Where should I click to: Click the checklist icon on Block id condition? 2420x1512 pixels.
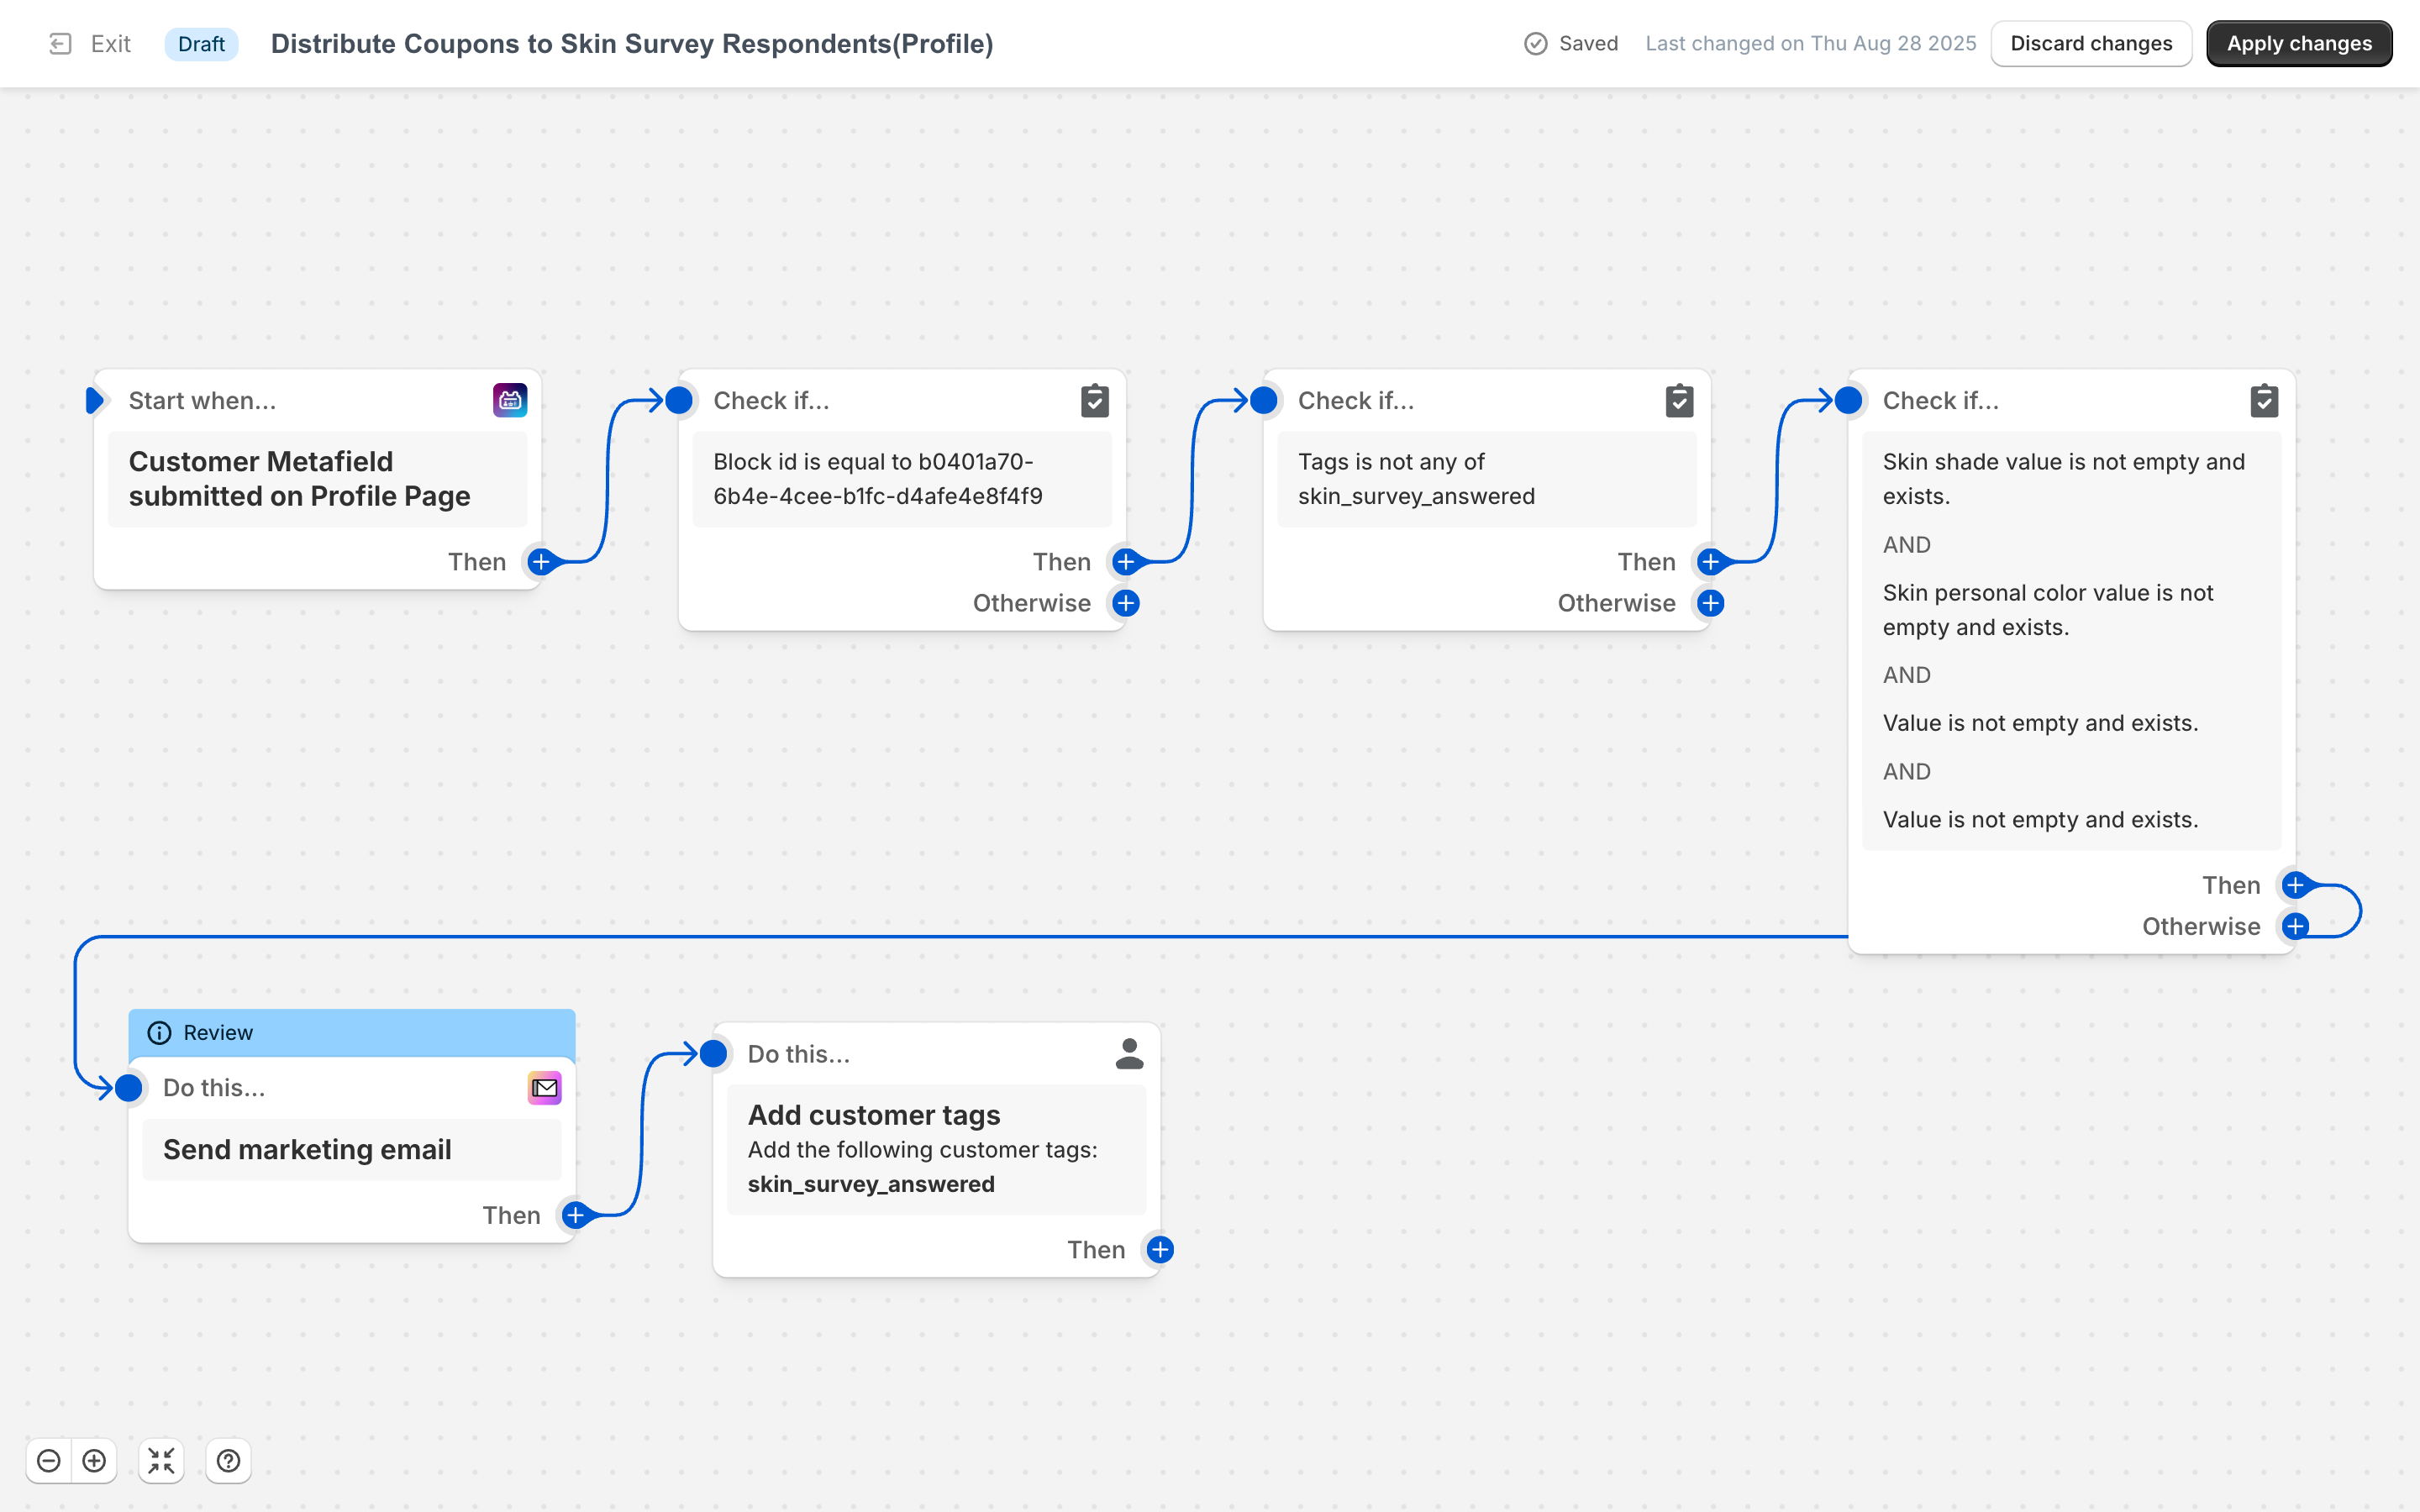pos(1095,400)
